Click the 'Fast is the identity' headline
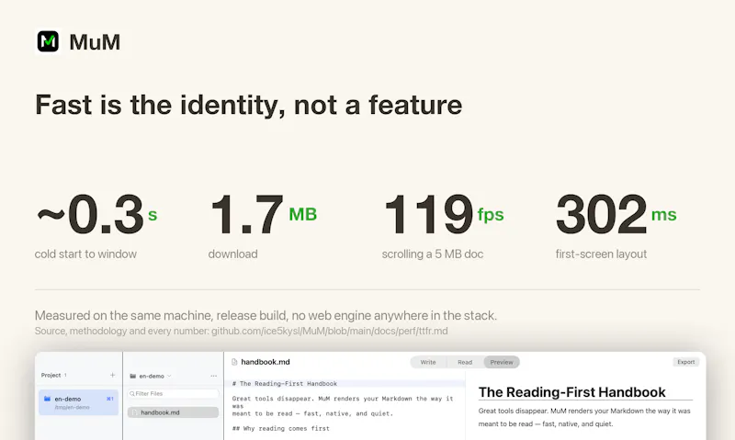The height and width of the screenshot is (440, 735). pos(248,105)
